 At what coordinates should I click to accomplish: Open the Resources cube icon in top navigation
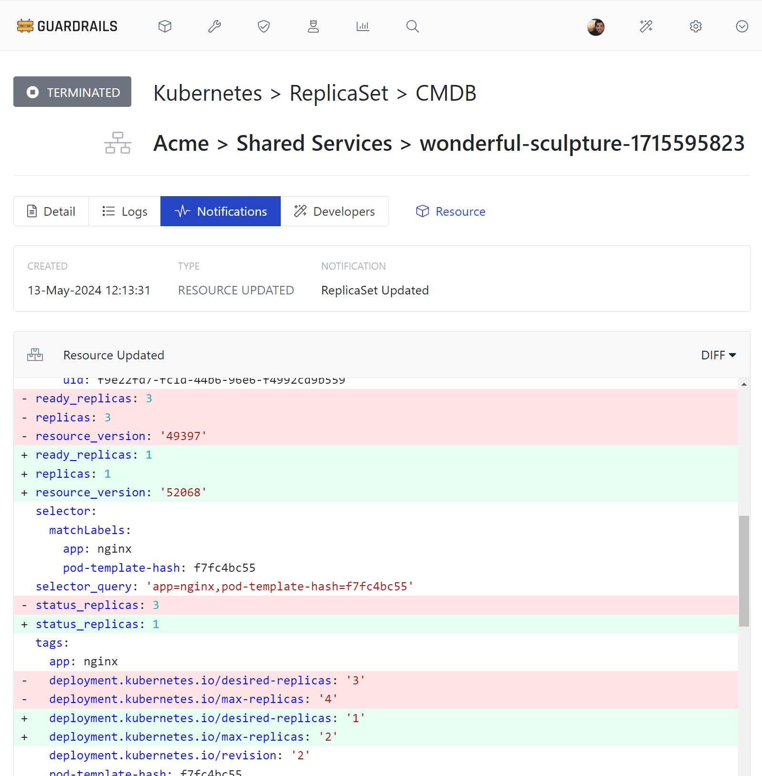[165, 26]
